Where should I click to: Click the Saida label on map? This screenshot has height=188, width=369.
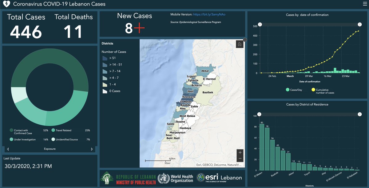pyautogui.click(x=171, y=124)
